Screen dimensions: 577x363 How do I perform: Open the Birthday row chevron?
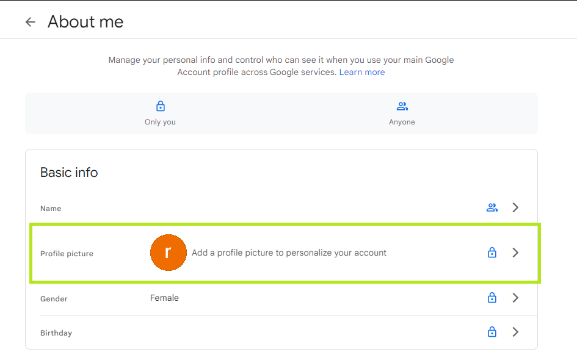pyautogui.click(x=515, y=332)
